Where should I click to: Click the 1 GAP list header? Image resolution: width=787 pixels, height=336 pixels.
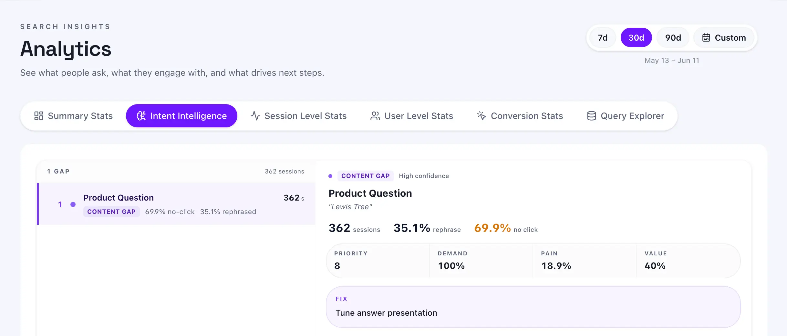(x=58, y=171)
